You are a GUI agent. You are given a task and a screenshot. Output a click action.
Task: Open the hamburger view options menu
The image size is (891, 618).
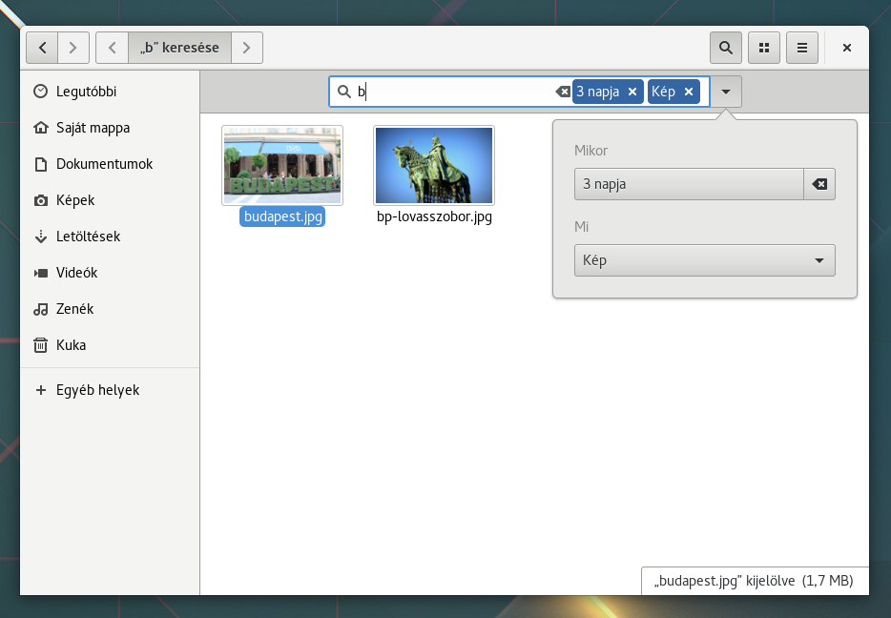pyautogui.click(x=802, y=48)
